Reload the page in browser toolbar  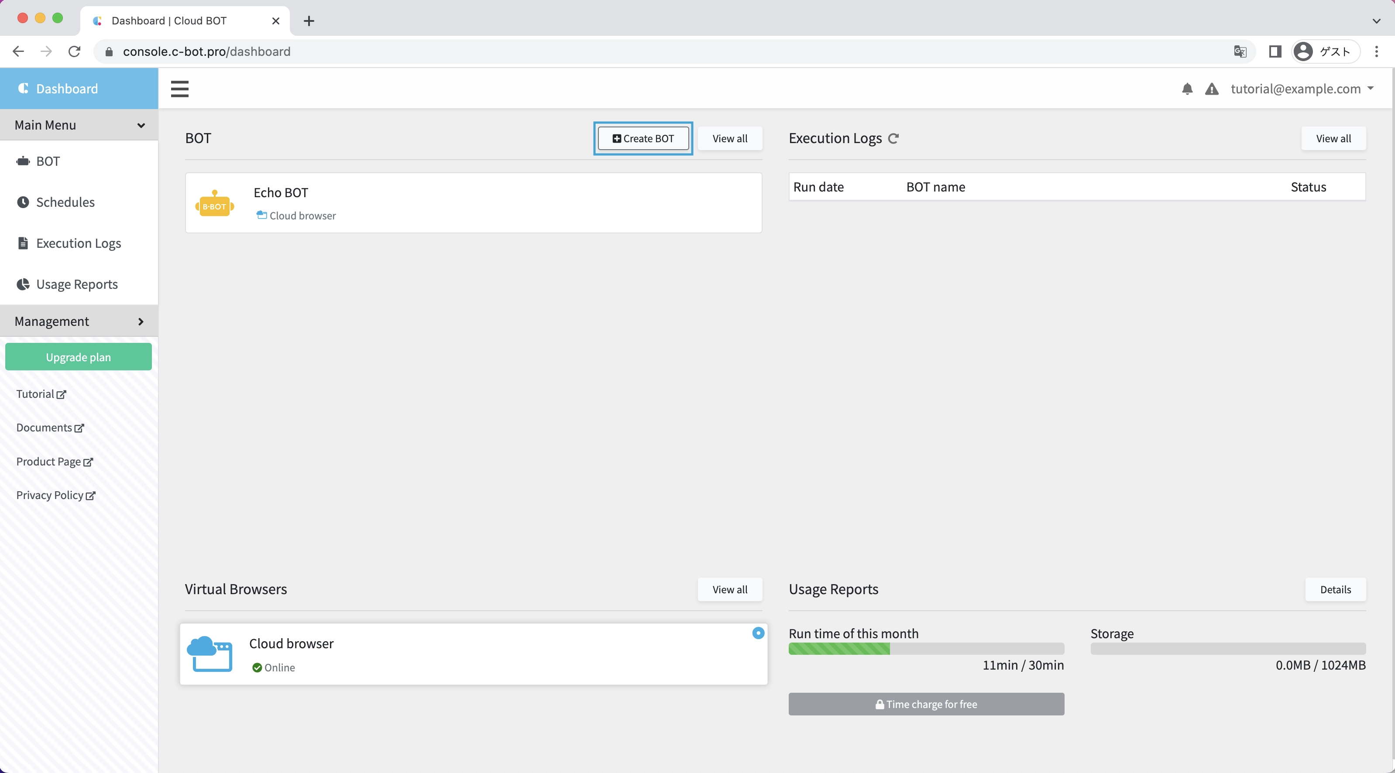[75, 51]
